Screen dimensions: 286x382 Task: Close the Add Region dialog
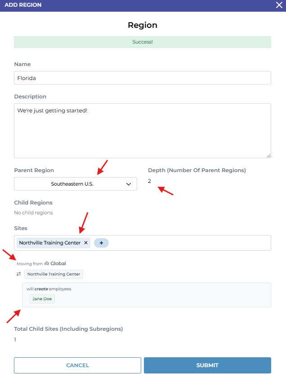click(x=279, y=5)
